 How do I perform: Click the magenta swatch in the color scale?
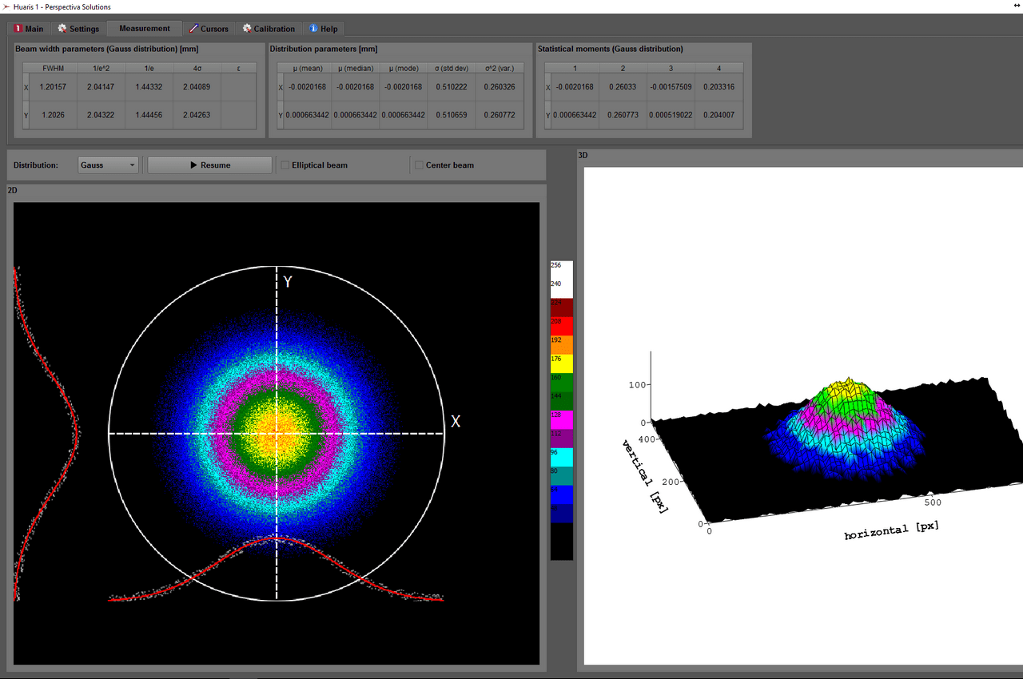[561, 419]
